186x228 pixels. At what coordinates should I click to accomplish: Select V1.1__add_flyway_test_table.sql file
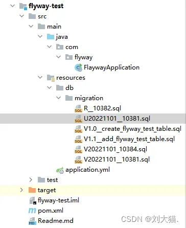(129, 139)
